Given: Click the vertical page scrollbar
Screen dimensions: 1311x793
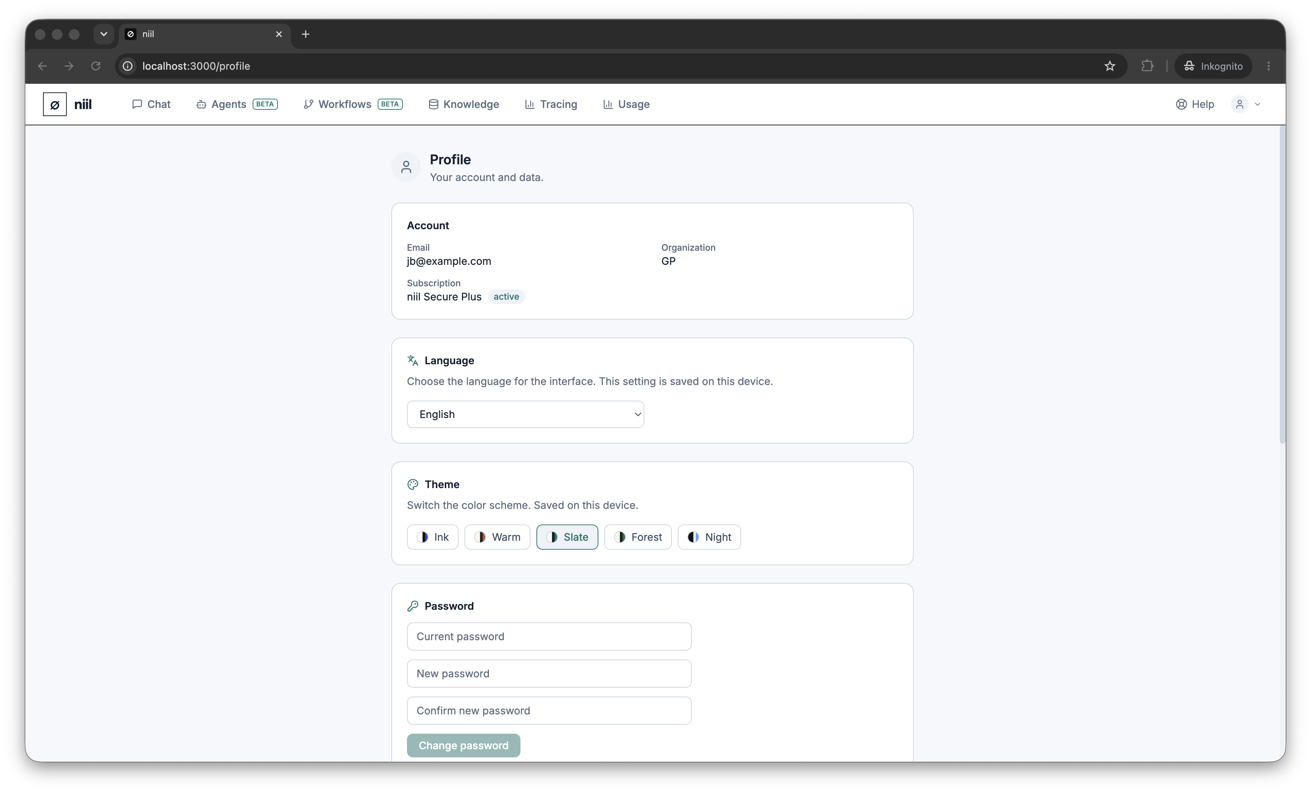Looking at the screenshot, I should click(1282, 284).
